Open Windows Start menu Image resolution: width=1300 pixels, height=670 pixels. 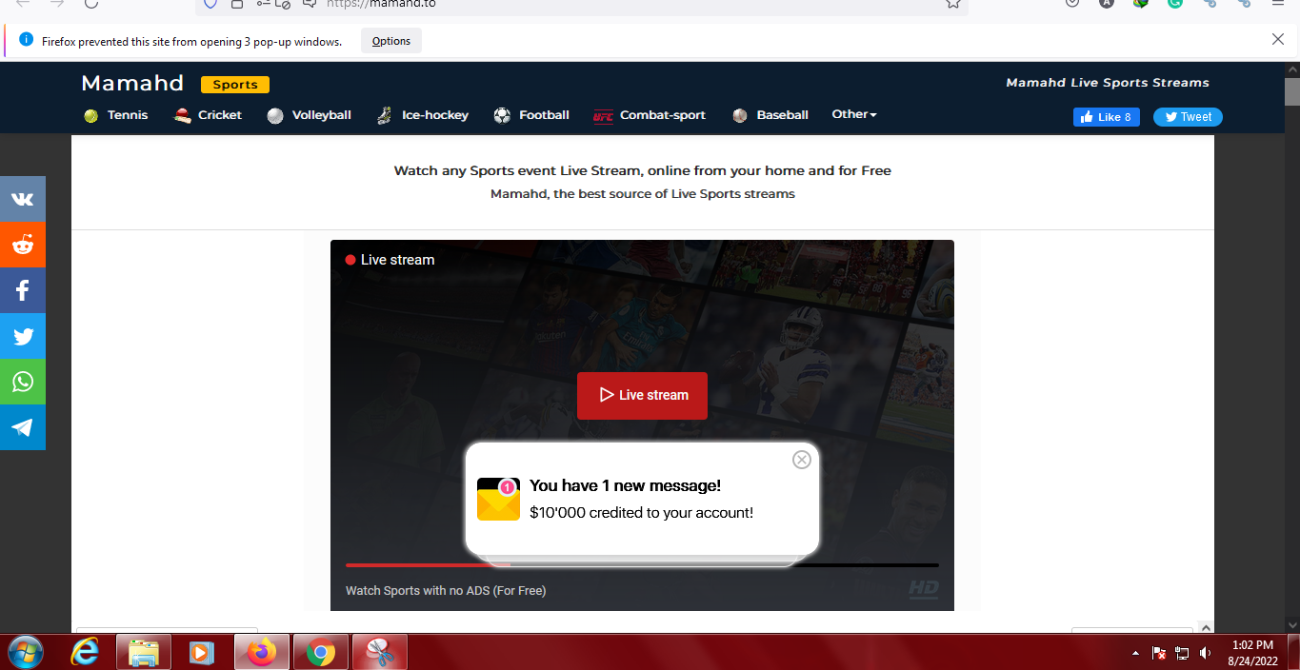tap(27, 652)
